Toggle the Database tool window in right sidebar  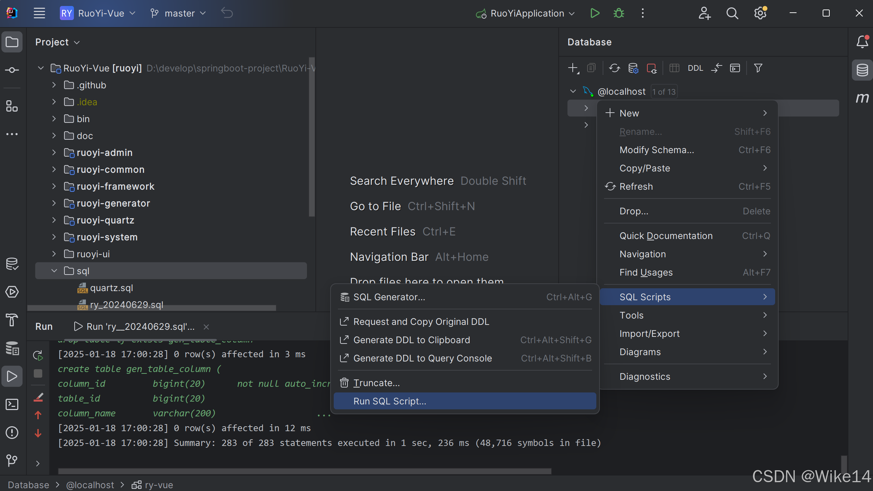pyautogui.click(x=862, y=70)
